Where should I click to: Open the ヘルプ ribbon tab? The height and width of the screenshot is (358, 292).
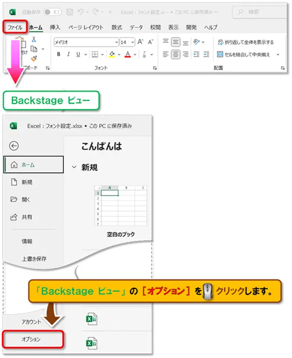click(211, 27)
